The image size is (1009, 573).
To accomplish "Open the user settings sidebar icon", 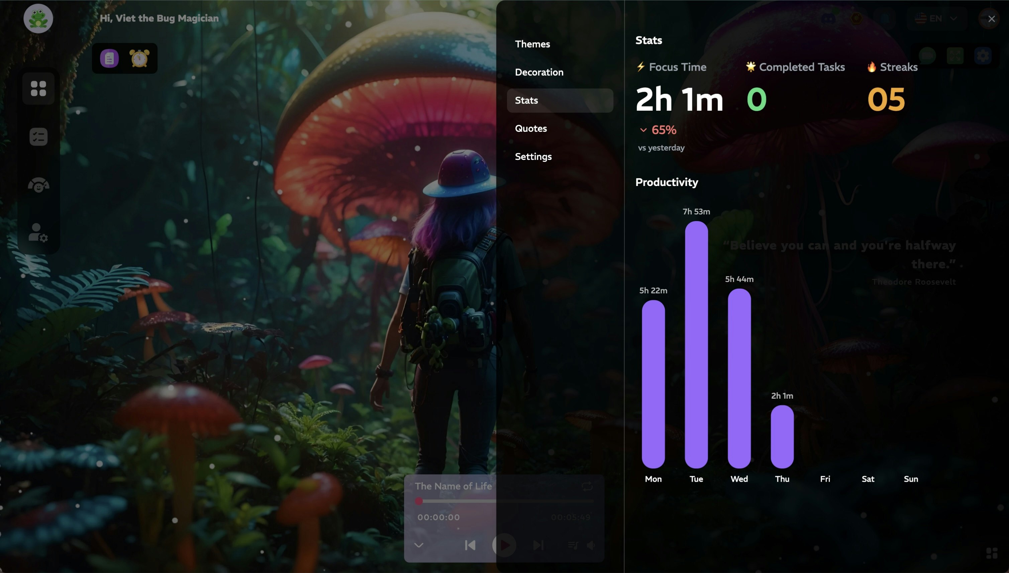I will point(38,232).
